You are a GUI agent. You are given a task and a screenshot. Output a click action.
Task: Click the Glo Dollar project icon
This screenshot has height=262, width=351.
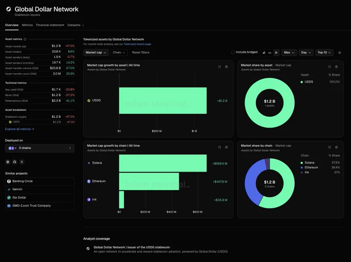tap(9, 197)
